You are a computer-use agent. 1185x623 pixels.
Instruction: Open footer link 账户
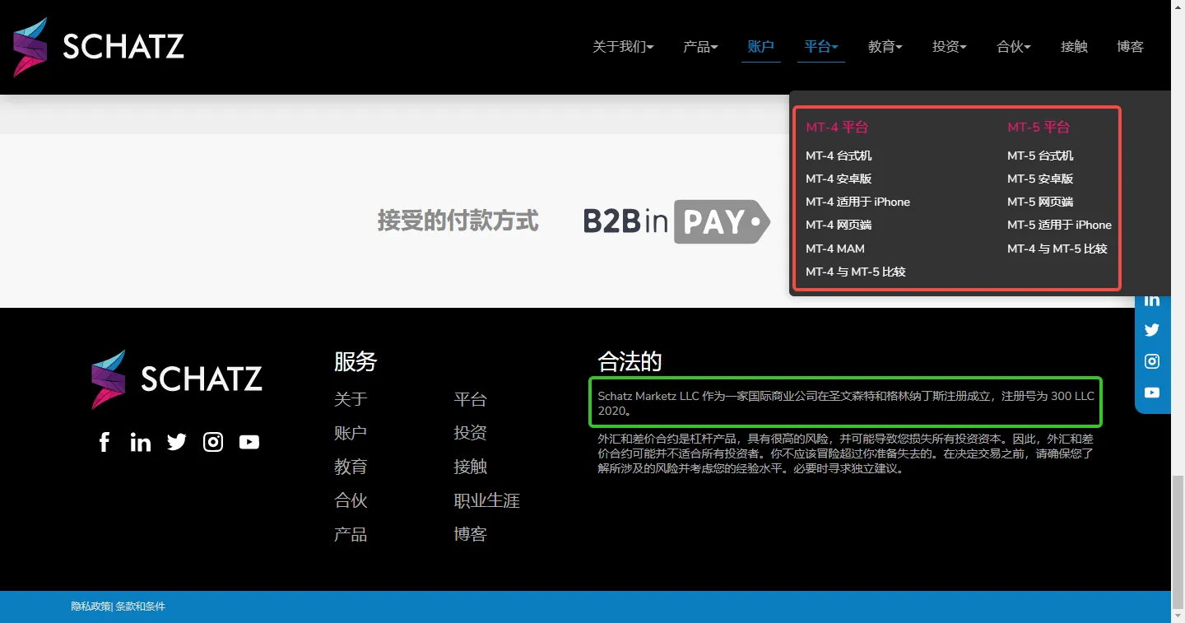tap(351, 433)
